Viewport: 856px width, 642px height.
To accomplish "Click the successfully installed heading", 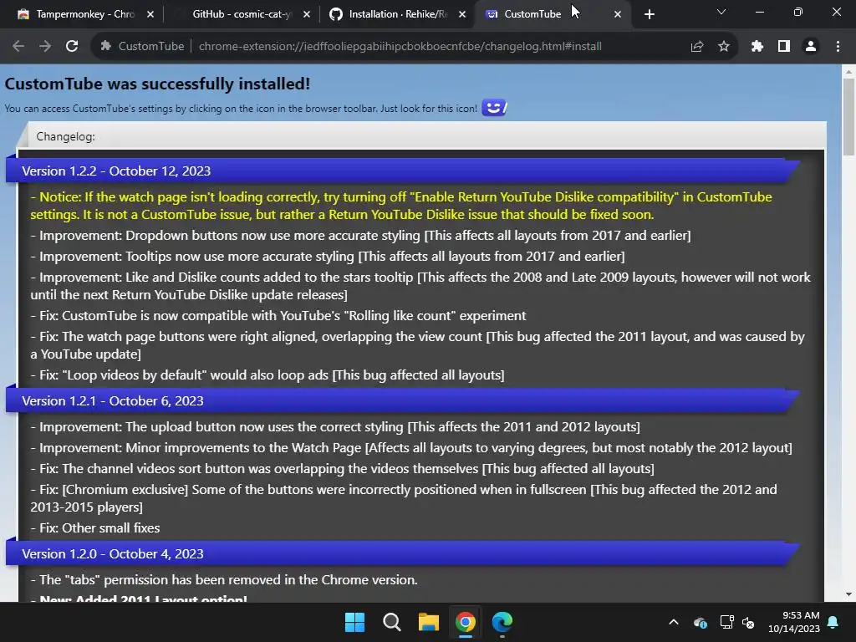I will click(157, 84).
